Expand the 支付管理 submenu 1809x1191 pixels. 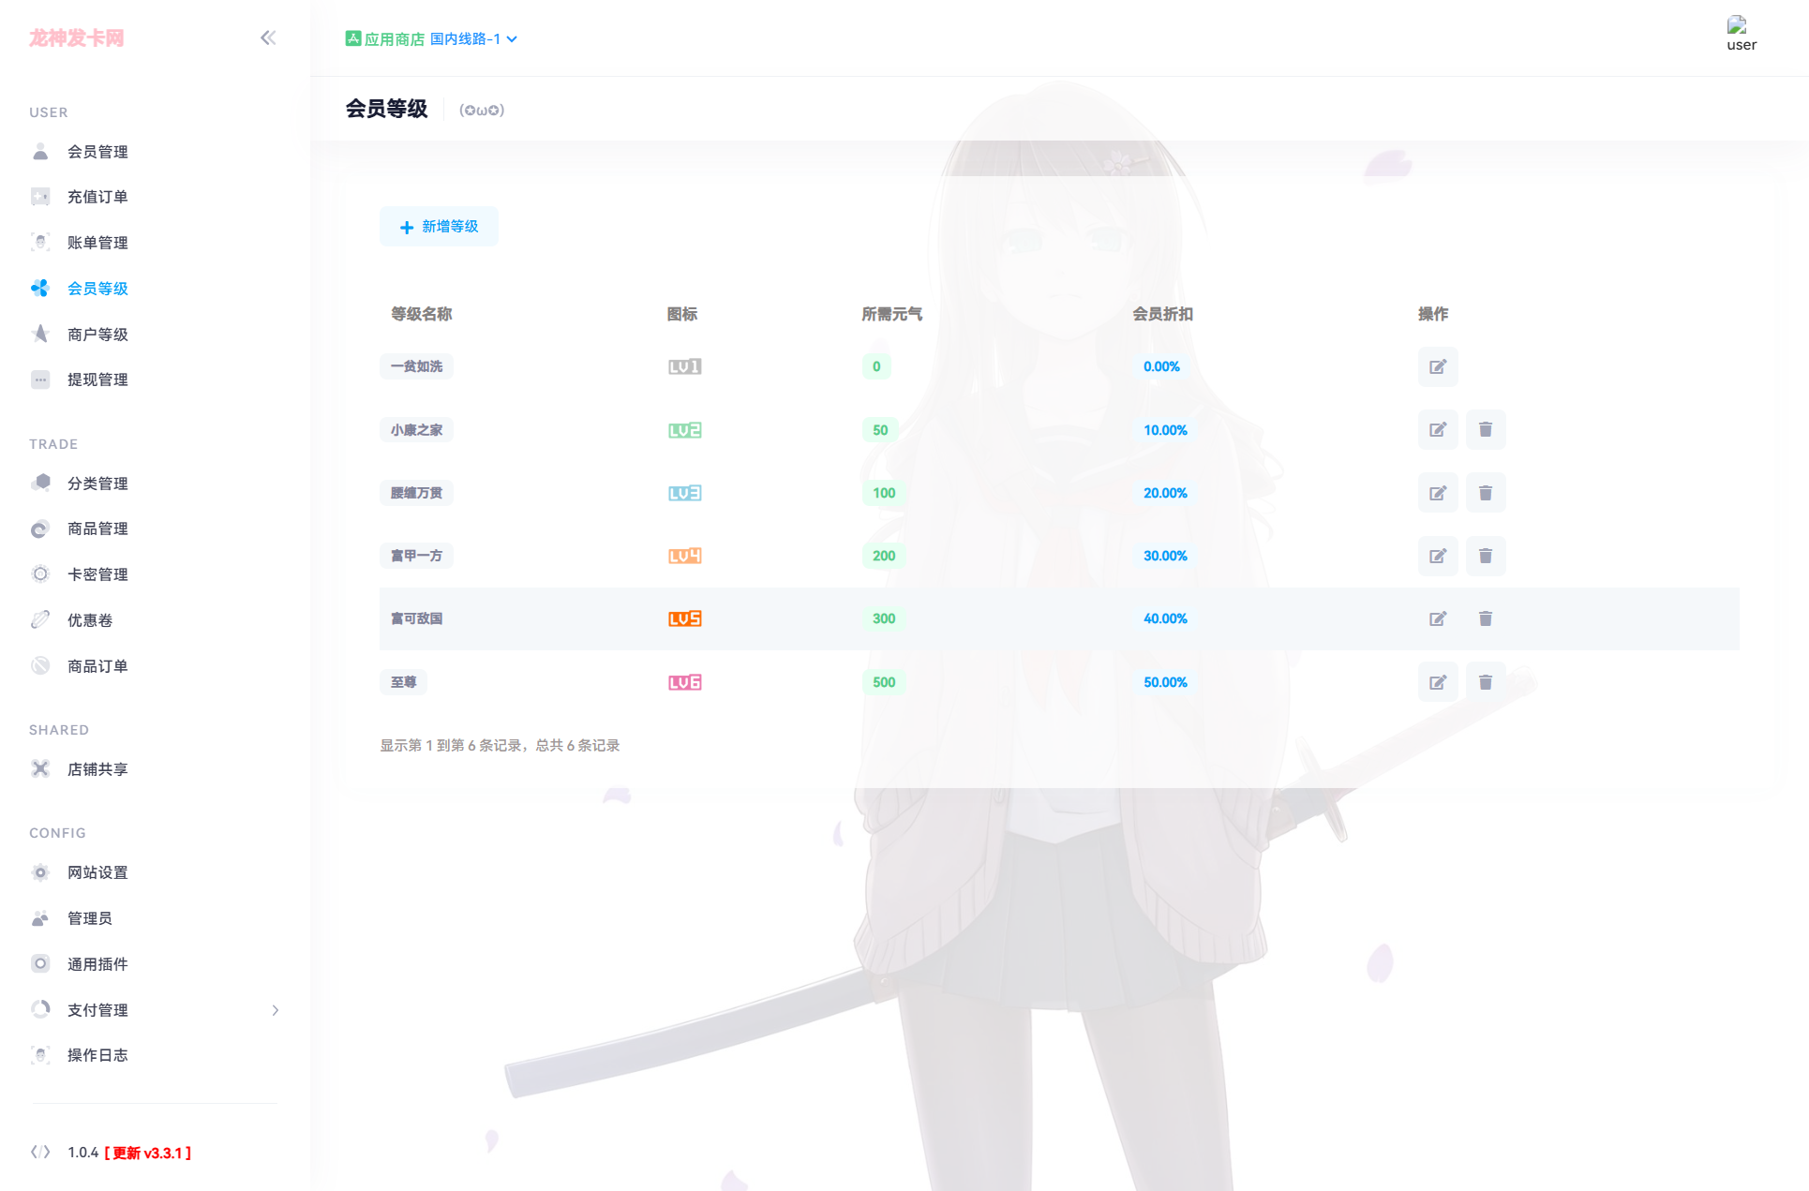tap(275, 1010)
